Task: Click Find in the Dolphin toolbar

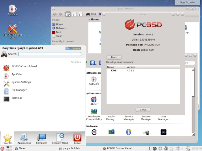Action: (91, 14)
